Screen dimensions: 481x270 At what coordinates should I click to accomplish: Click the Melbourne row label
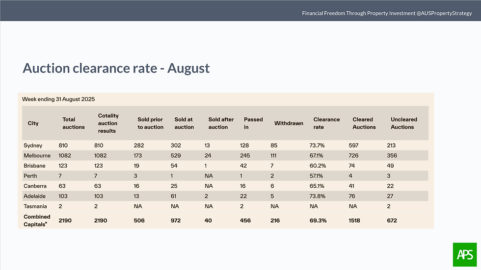(36, 155)
